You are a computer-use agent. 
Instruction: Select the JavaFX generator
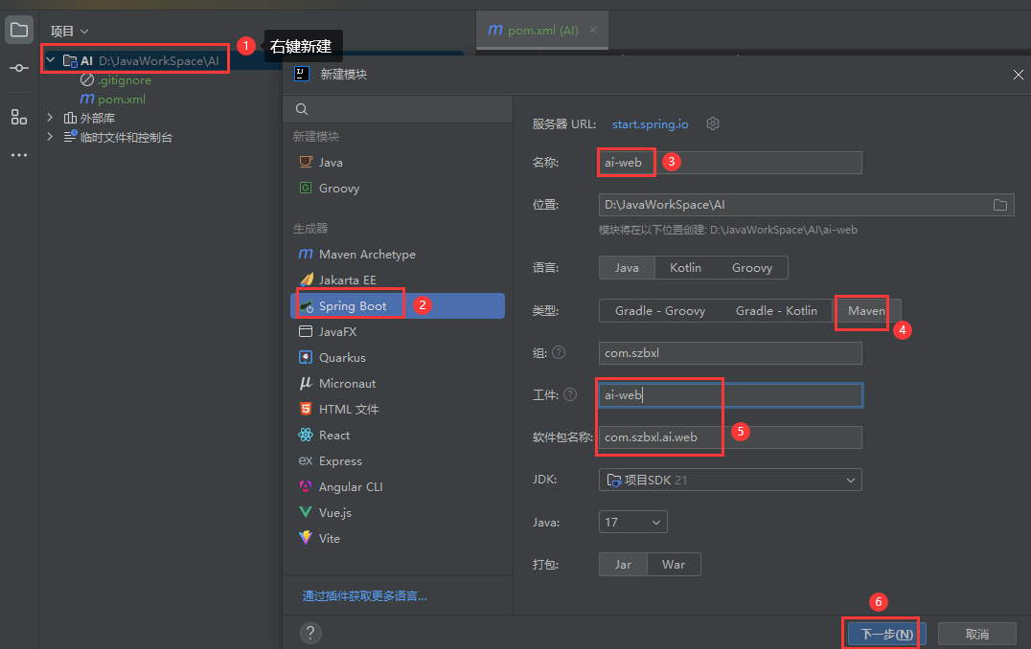pos(397,332)
